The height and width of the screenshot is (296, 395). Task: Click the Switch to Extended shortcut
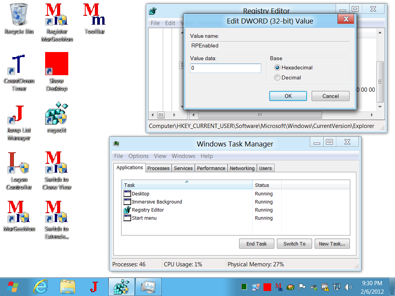57,219
